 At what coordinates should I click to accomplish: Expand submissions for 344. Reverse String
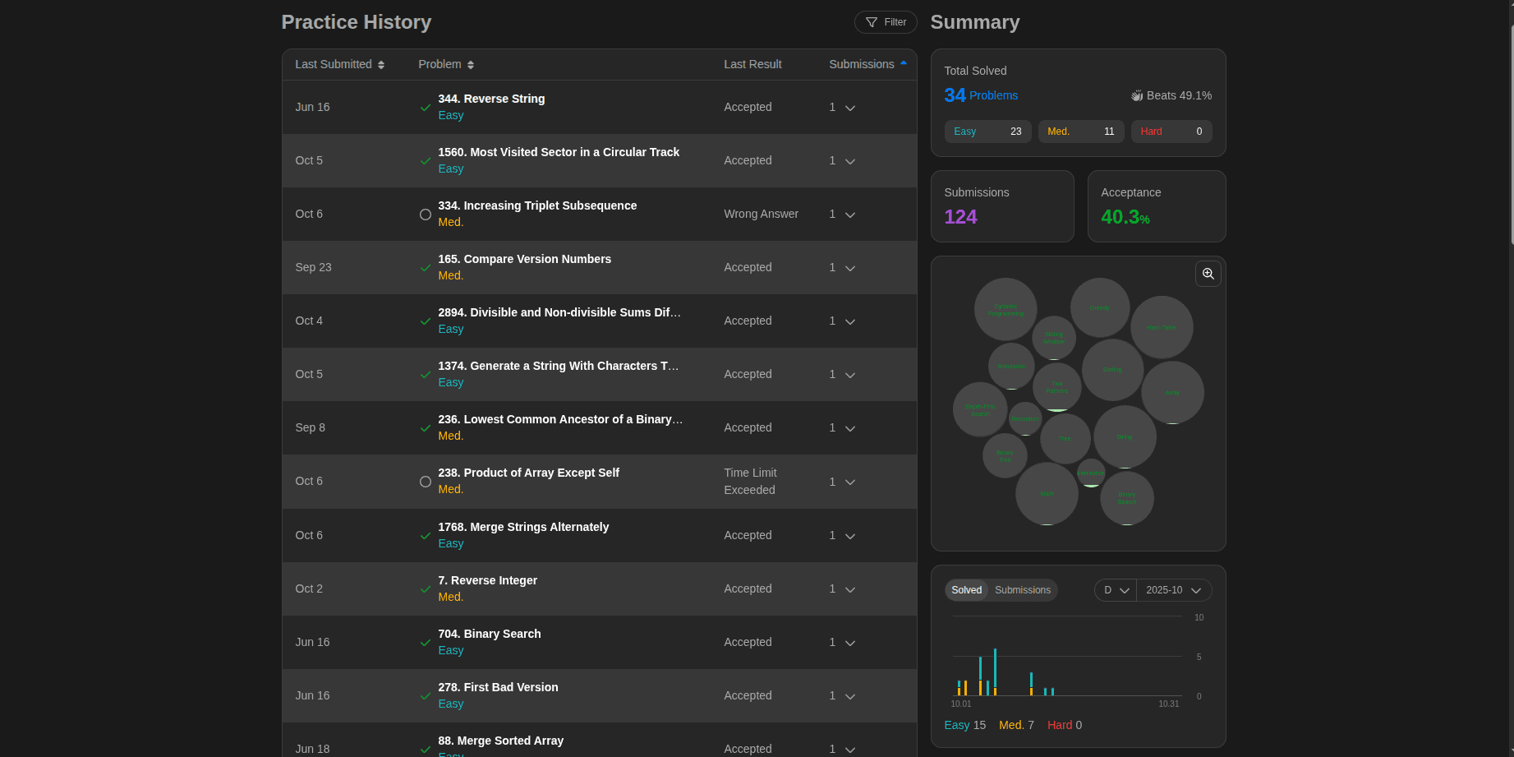[850, 108]
